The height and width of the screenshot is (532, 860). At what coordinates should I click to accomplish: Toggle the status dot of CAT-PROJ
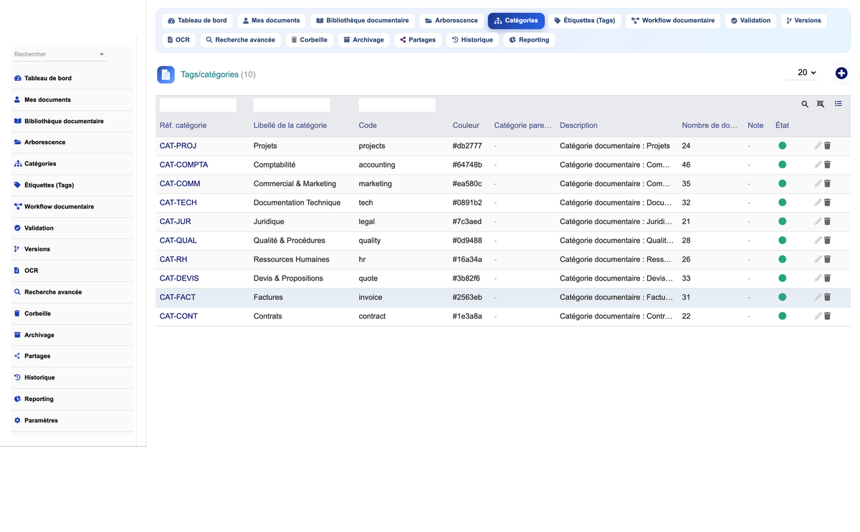(x=782, y=145)
